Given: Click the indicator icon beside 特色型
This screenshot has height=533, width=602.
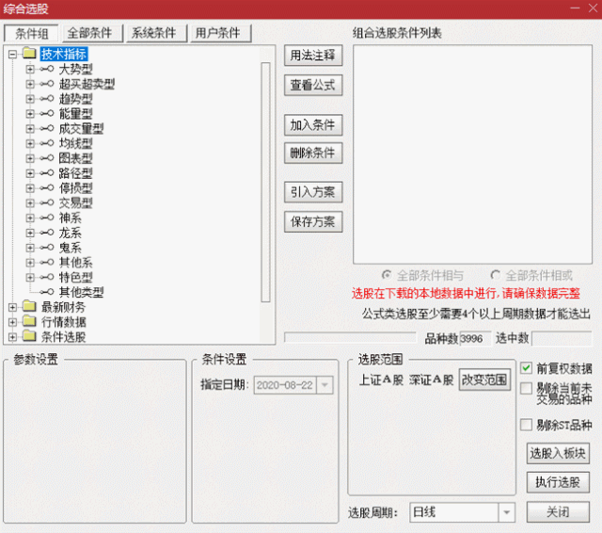Looking at the screenshot, I should point(47,277).
